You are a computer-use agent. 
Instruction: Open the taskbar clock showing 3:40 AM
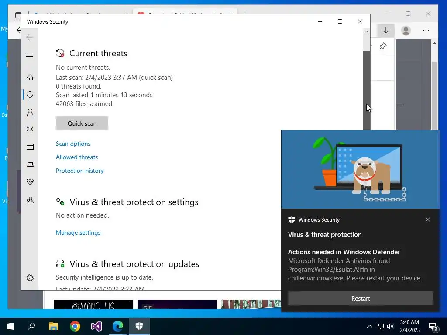[409, 326]
